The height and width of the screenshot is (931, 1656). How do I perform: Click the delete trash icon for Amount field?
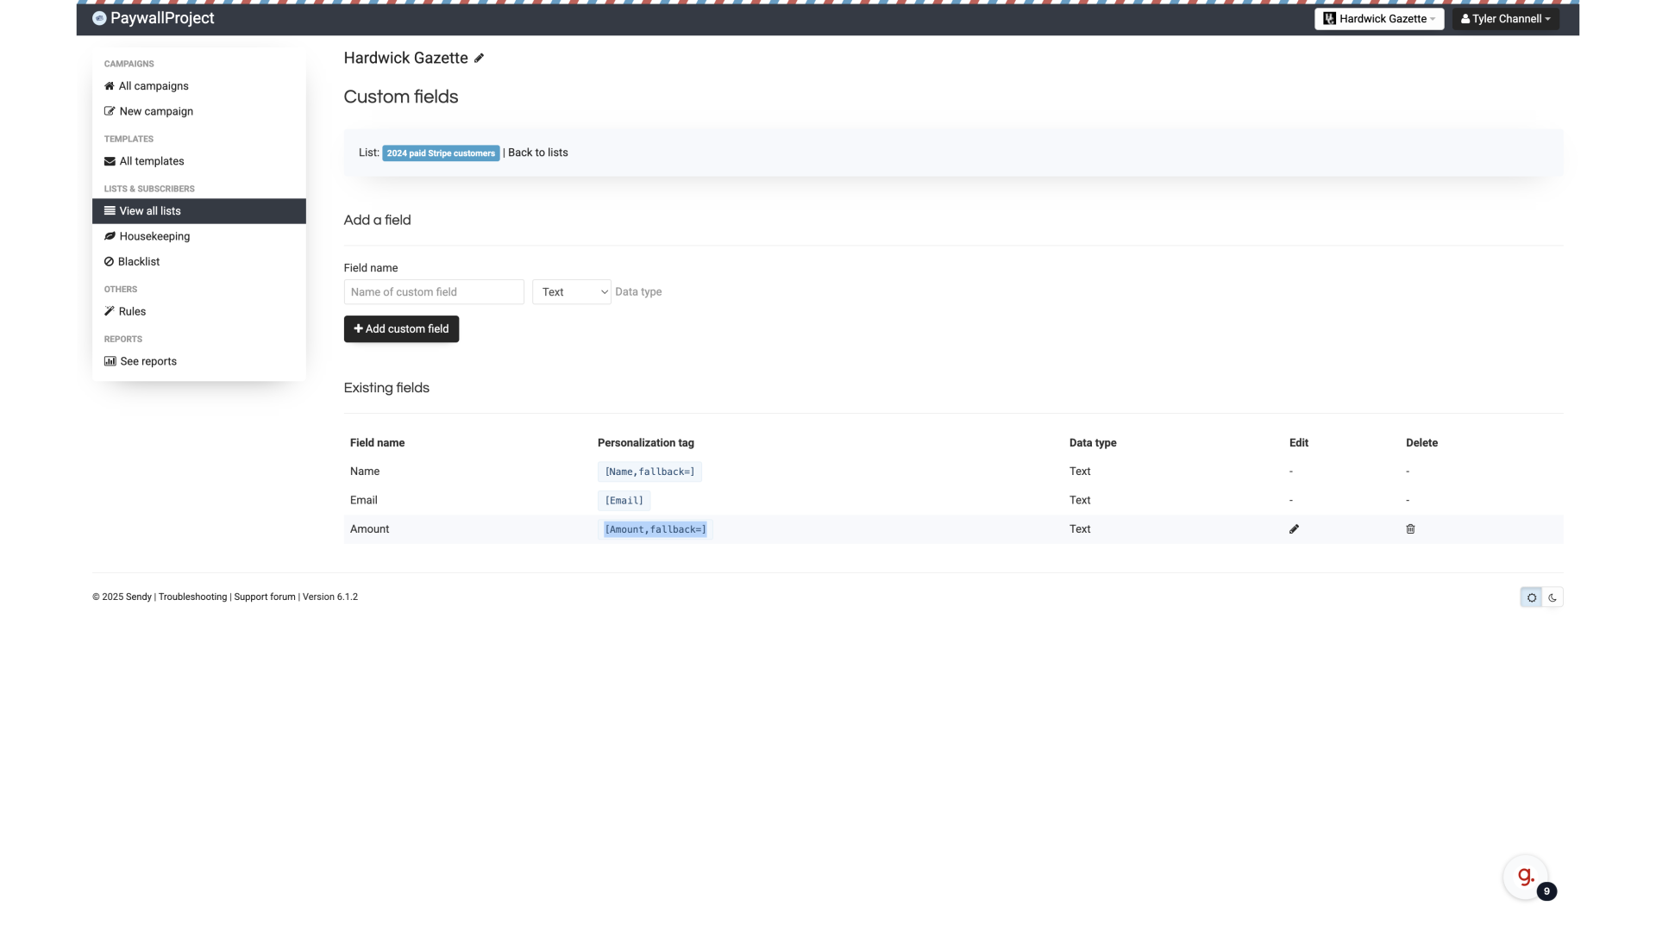point(1410,528)
